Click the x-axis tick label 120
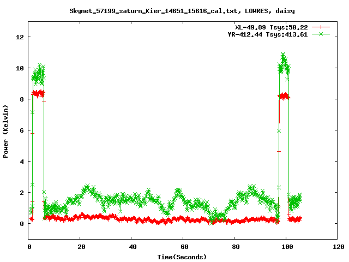This screenshot has width=349, height=262. click(339, 247)
